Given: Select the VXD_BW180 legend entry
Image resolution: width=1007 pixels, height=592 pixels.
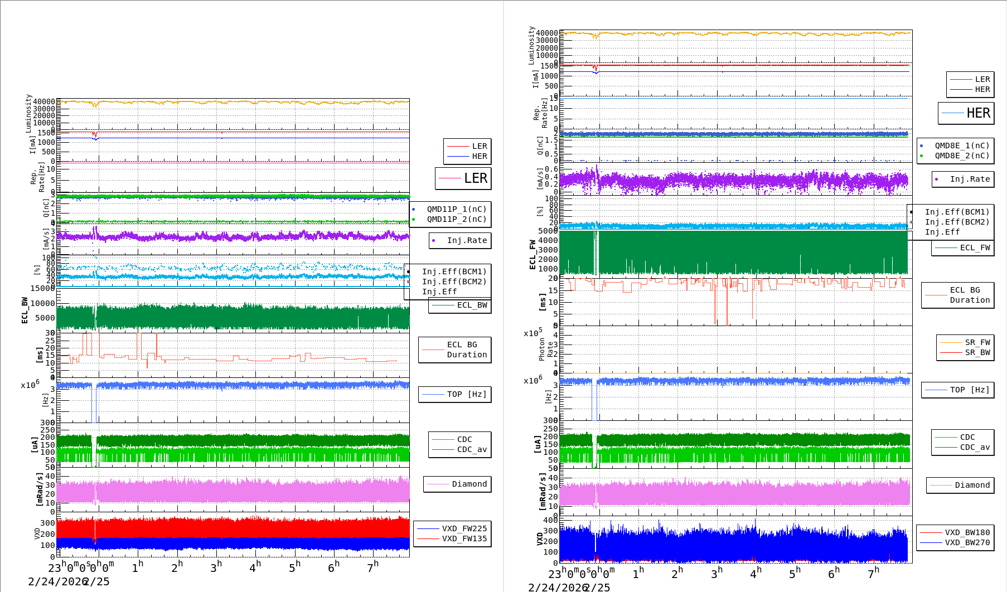Looking at the screenshot, I should [x=967, y=533].
